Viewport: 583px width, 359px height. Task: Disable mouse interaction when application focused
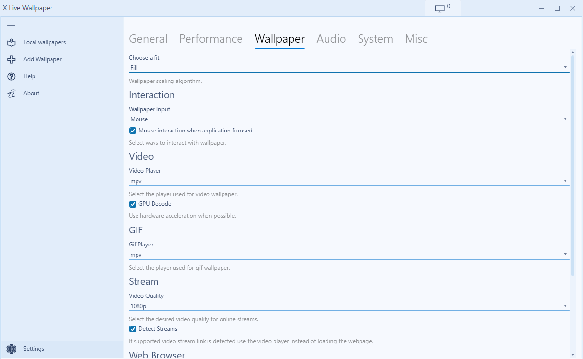coord(132,130)
